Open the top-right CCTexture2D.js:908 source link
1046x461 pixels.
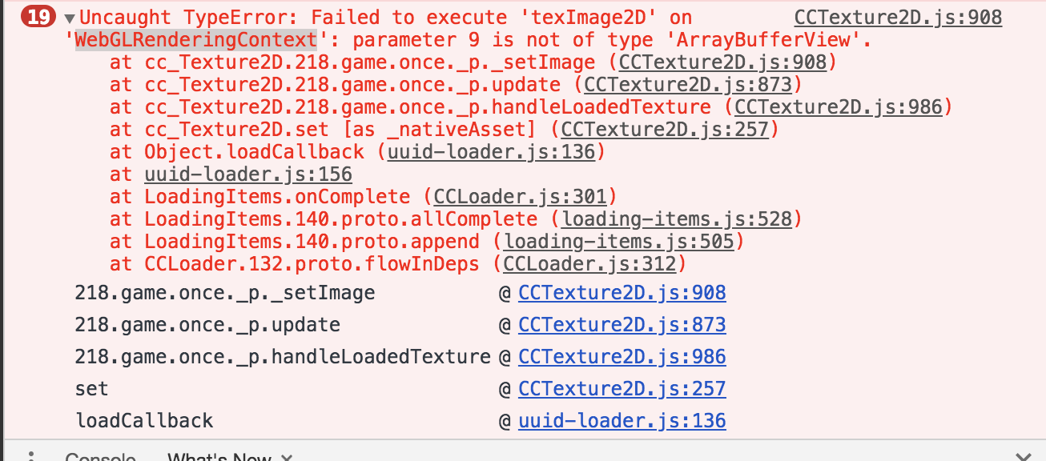897,18
